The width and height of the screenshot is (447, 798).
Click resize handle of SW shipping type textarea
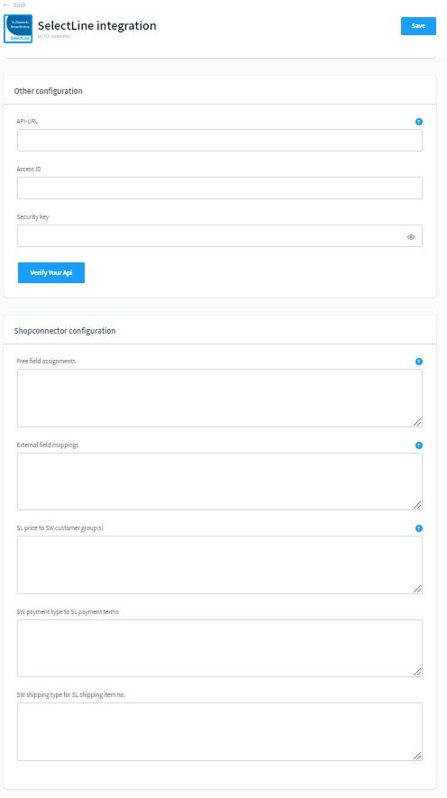417,756
